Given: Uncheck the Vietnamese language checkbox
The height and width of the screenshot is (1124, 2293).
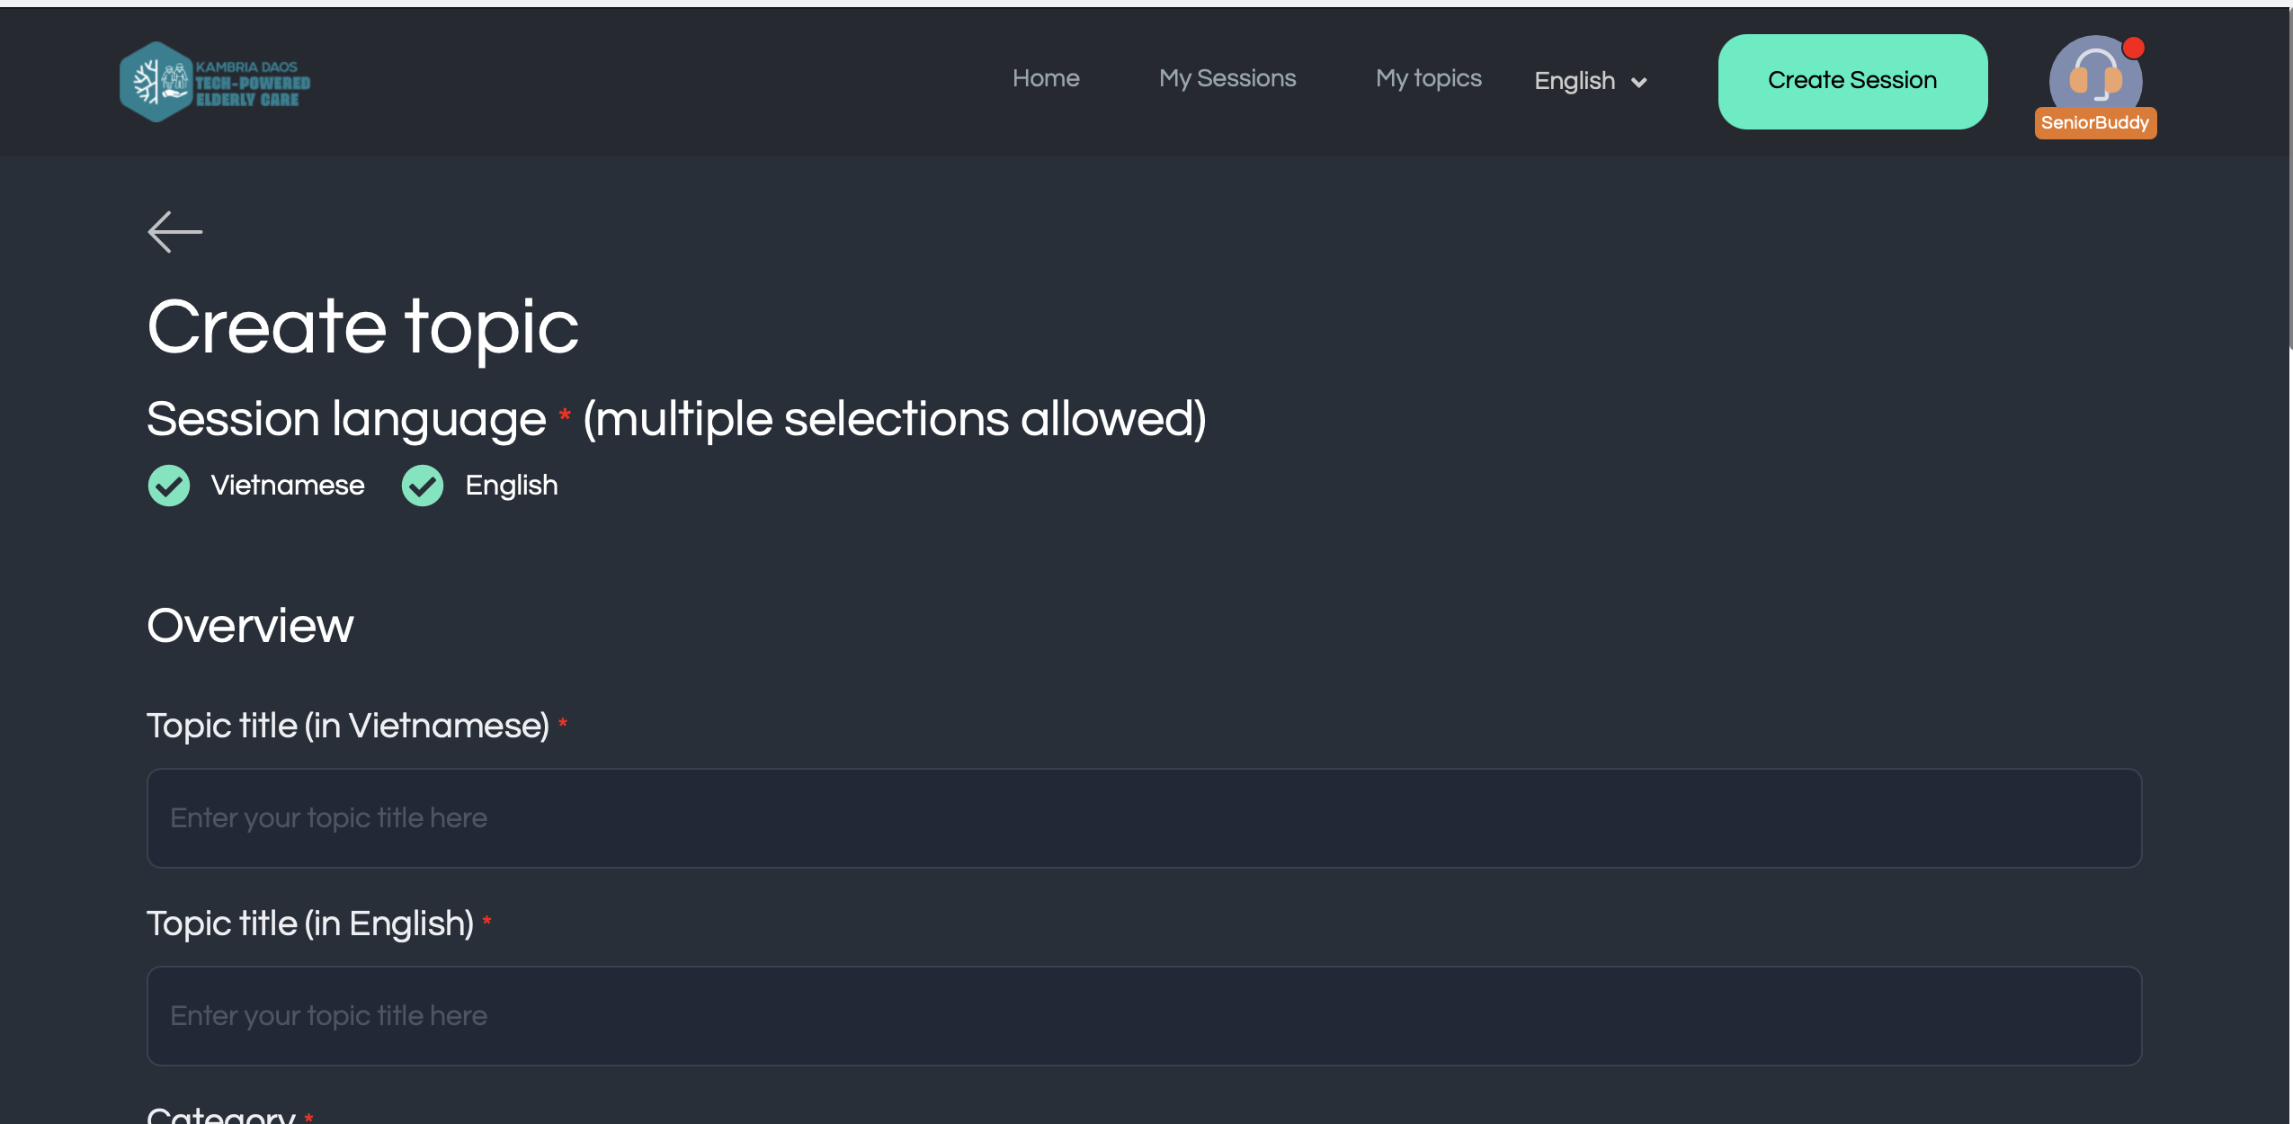Looking at the screenshot, I should click(169, 486).
